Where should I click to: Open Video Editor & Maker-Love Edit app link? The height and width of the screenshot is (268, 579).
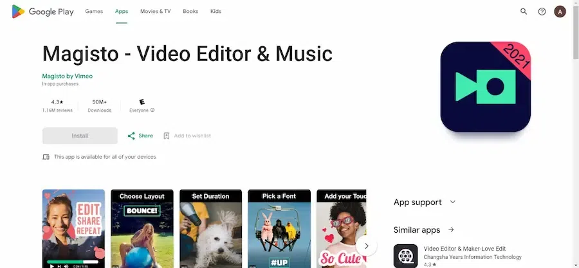point(464,249)
